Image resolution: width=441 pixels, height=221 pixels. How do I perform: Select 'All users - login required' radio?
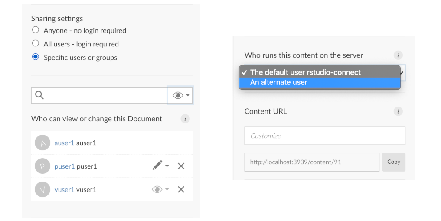[x=36, y=43]
